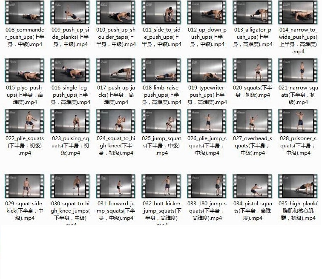Click the 012_up_down_push_ups file name text

pyautogui.click(x=207, y=37)
